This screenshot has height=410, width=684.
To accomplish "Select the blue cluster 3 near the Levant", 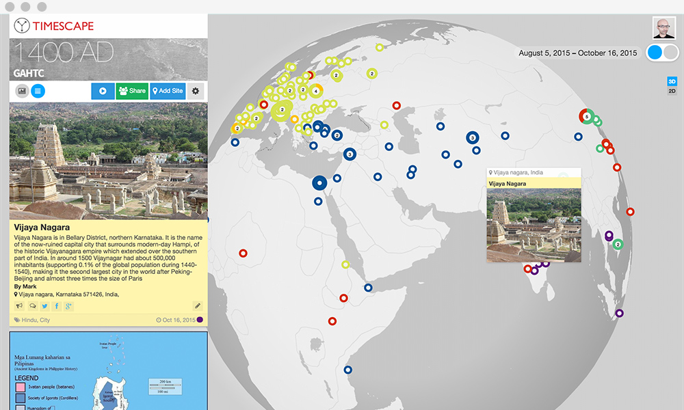I will point(350,154).
